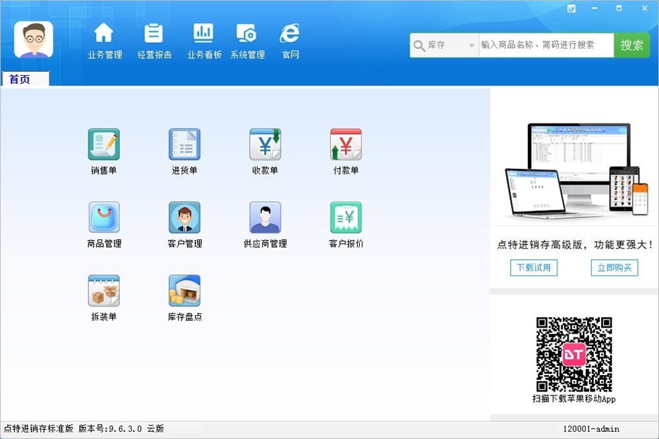Viewport: 659px width, 439px height.
Task: Switch to the 首页 tab
Action: coord(20,79)
